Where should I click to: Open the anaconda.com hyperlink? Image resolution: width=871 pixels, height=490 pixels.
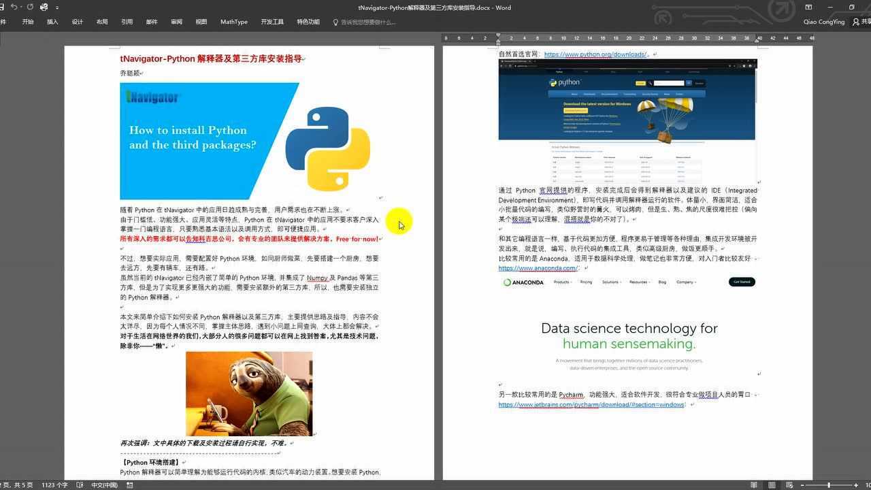point(537,267)
